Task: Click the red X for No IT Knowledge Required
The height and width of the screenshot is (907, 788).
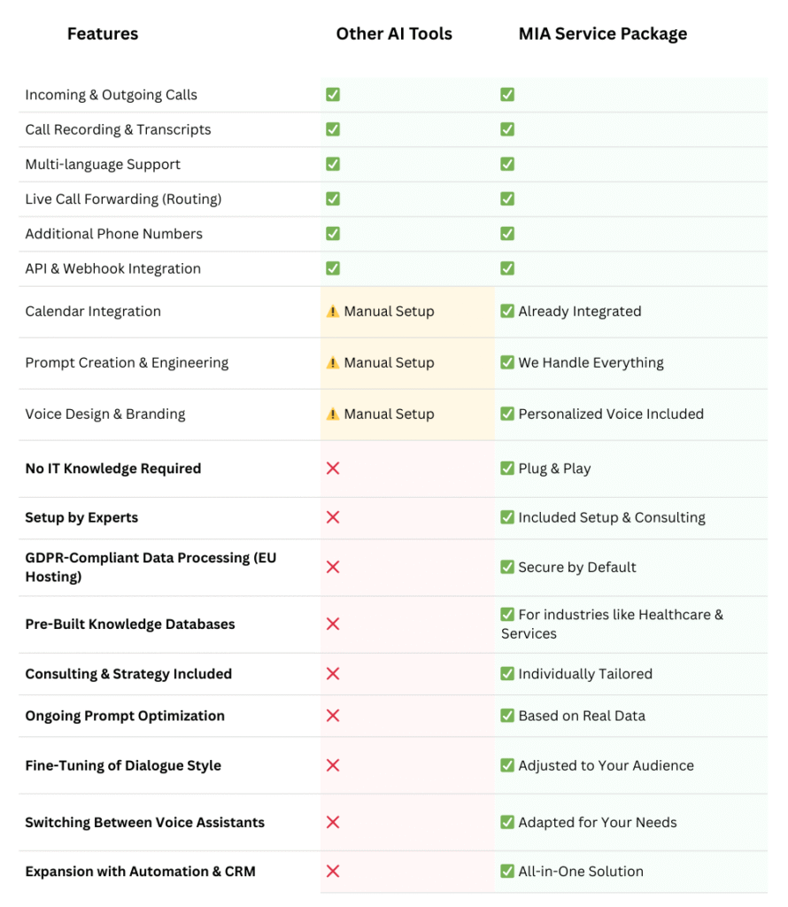Action: (333, 469)
